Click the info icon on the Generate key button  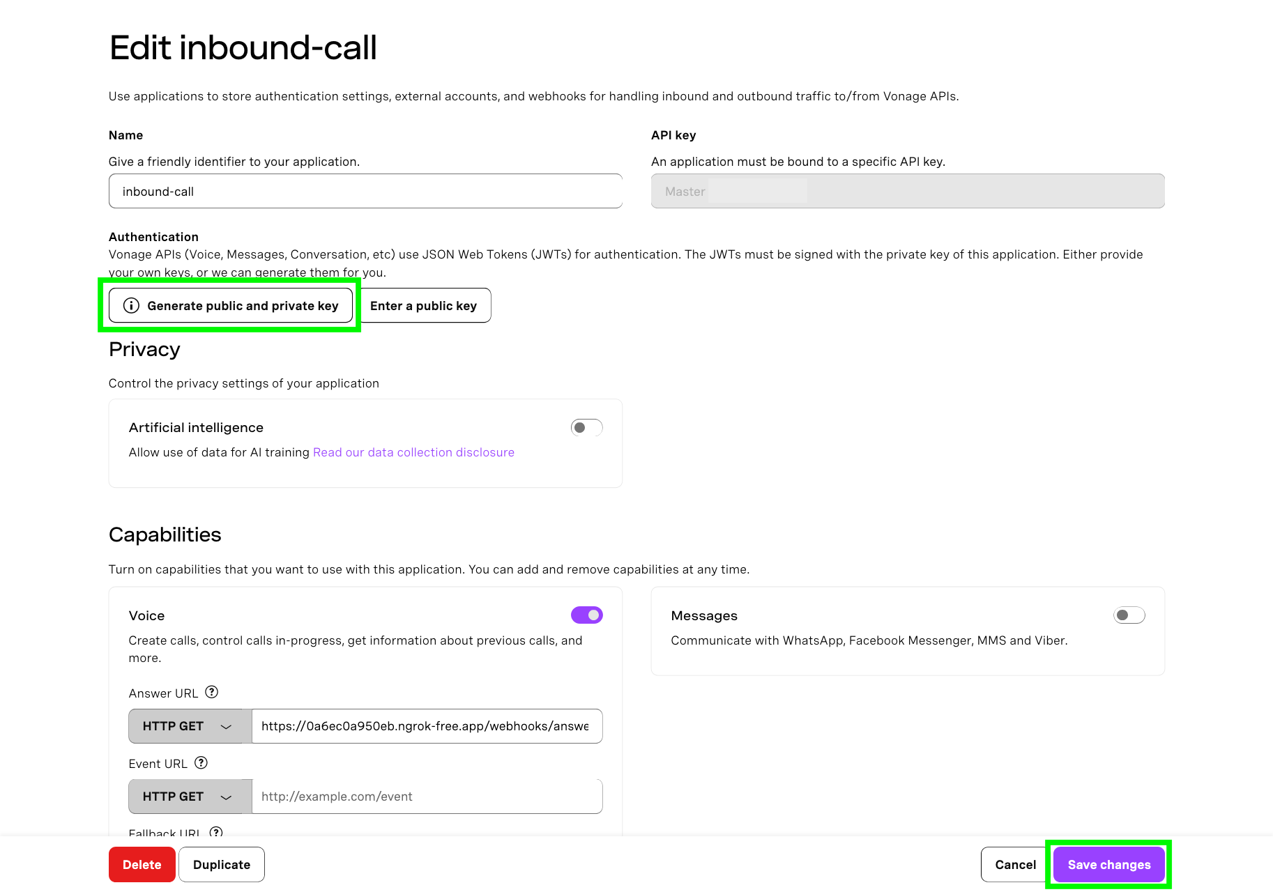[x=131, y=305]
